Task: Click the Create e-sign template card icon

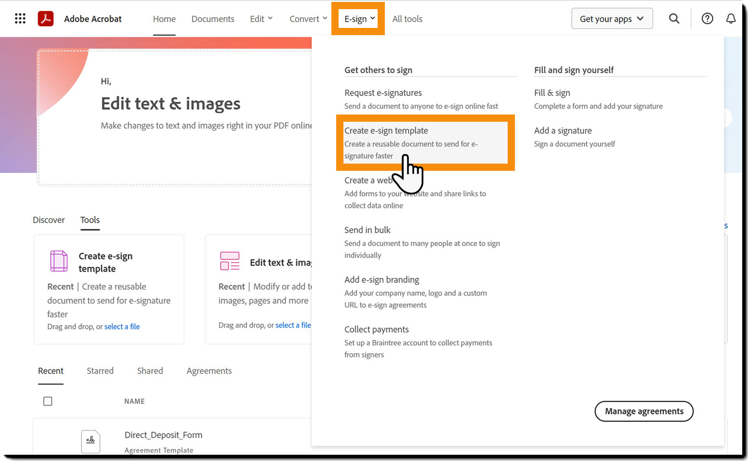Action: [59, 261]
